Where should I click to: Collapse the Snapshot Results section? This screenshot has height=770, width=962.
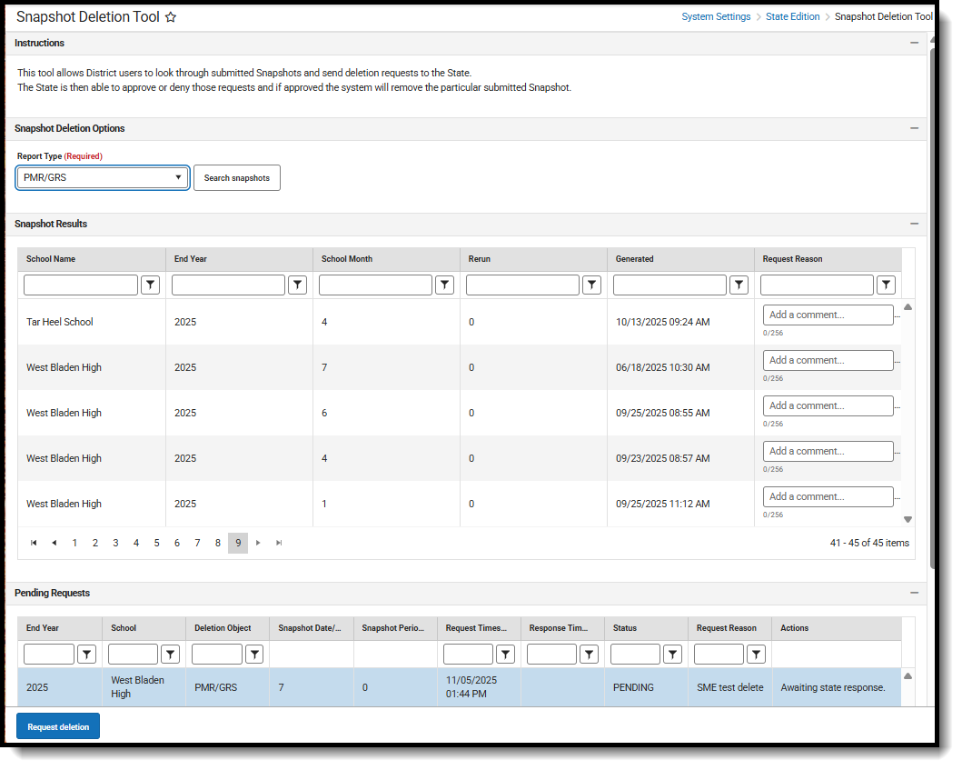[915, 224]
